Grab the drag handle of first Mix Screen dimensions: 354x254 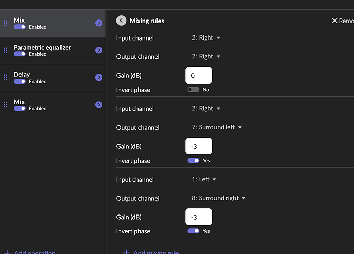[x=6, y=23]
